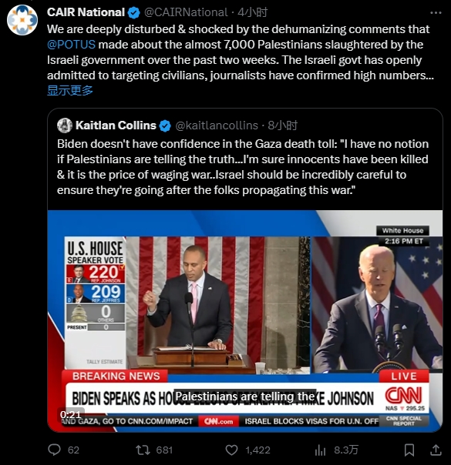
Task: Share the tweet via upload icon
Action: [436, 450]
